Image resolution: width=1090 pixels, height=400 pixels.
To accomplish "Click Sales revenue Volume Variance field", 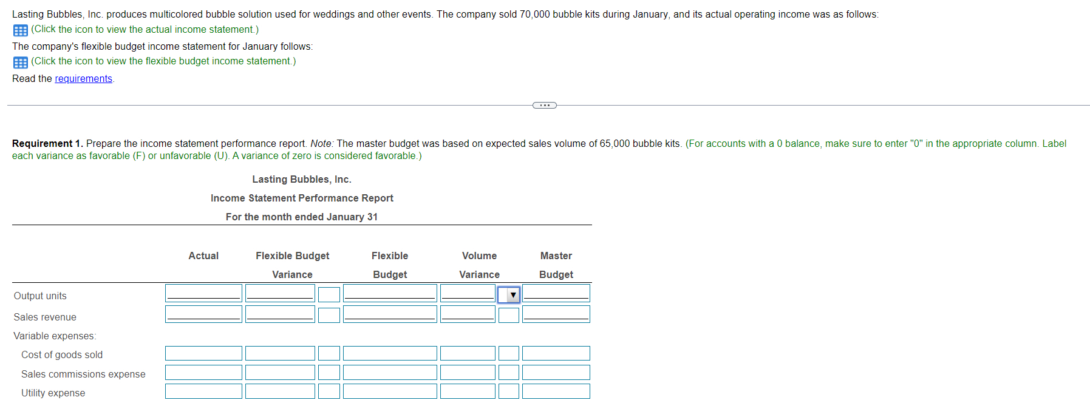I will tap(468, 314).
